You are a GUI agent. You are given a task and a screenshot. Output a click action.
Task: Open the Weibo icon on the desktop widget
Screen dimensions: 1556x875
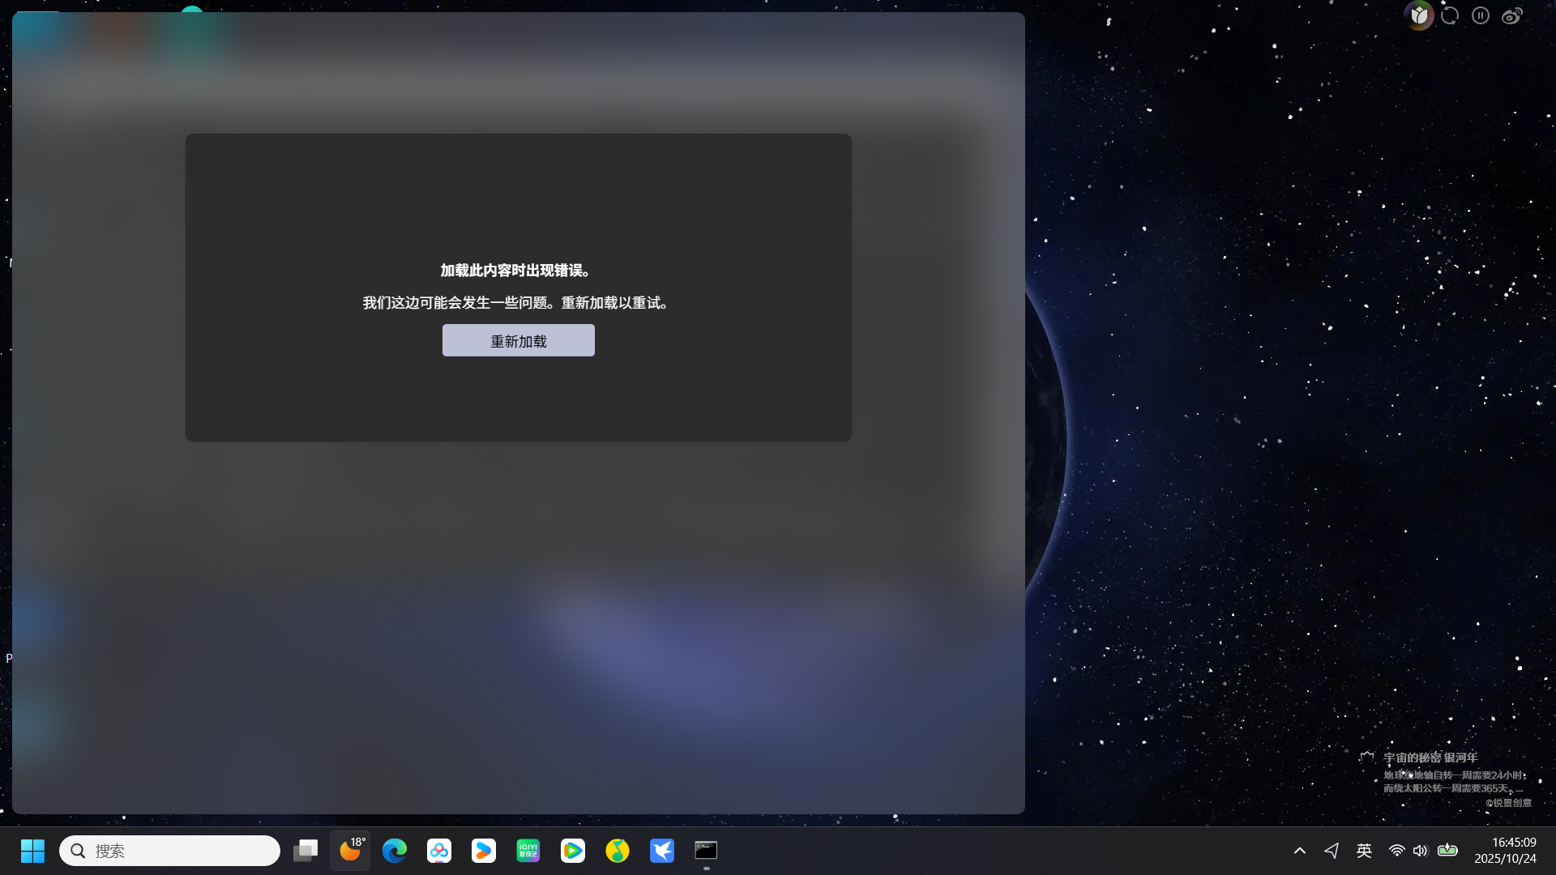1511,15
